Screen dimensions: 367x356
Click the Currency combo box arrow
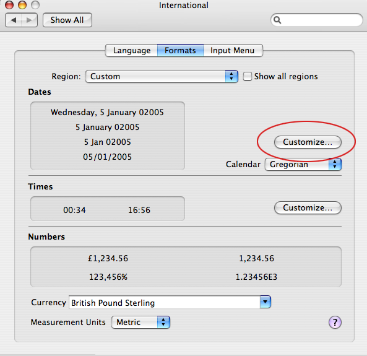(x=266, y=302)
